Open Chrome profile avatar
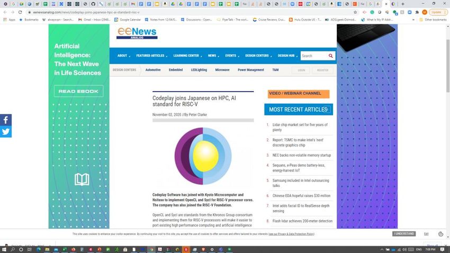The width and height of the screenshot is (450, 253). 425,12
